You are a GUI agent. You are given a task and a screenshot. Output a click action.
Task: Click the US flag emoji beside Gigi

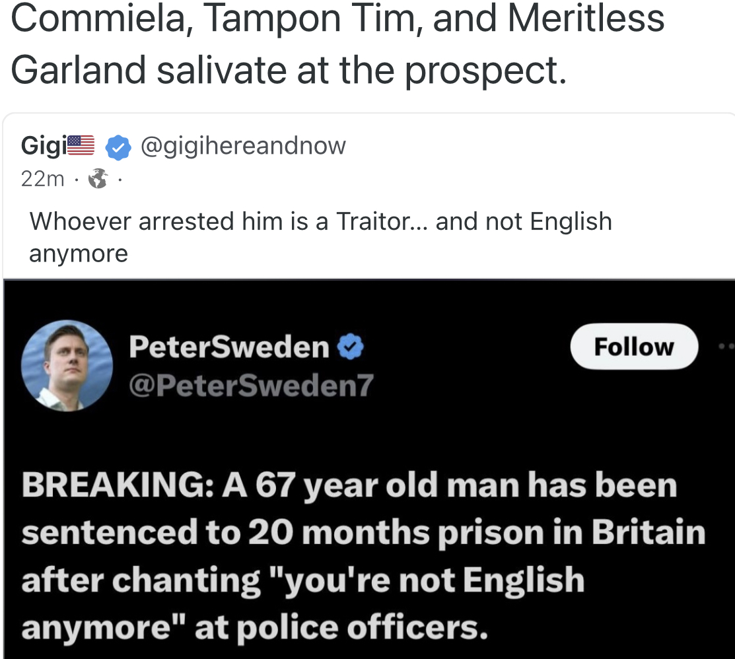click(81, 145)
